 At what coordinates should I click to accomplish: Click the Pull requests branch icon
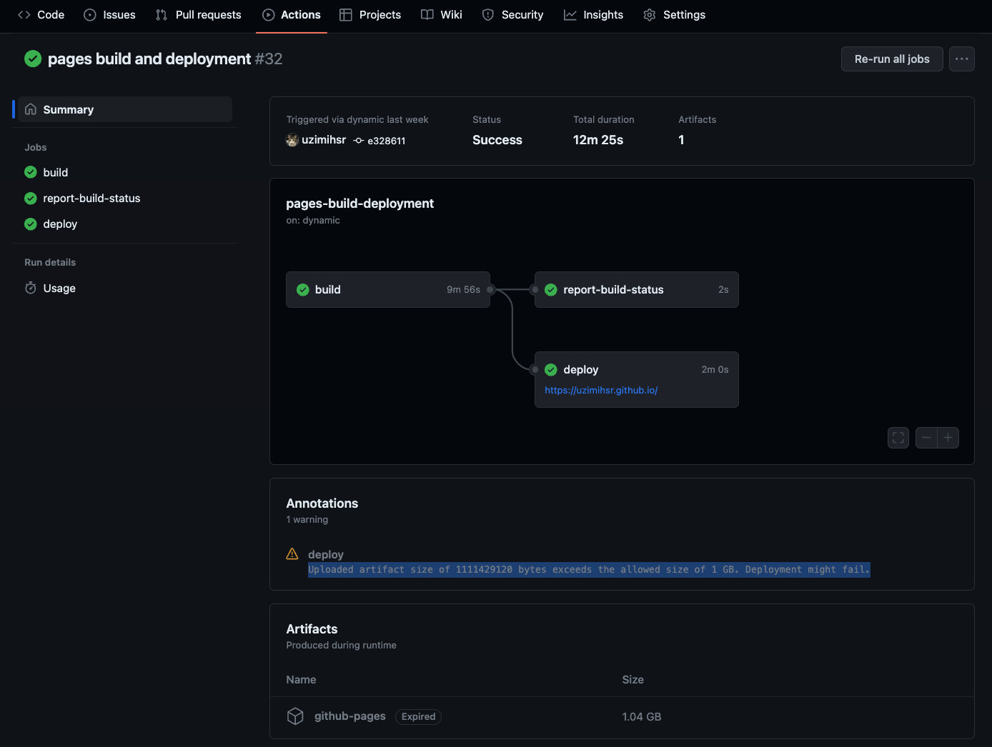[162, 15]
